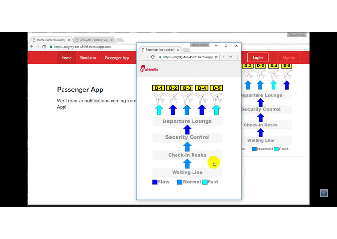Viewport: 337px width, 239px height.
Task: Select gate D-1 label in popup
Action: point(159,88)
